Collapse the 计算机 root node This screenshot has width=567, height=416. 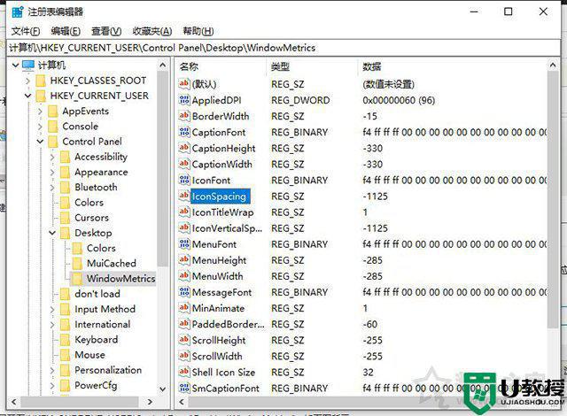16,65
